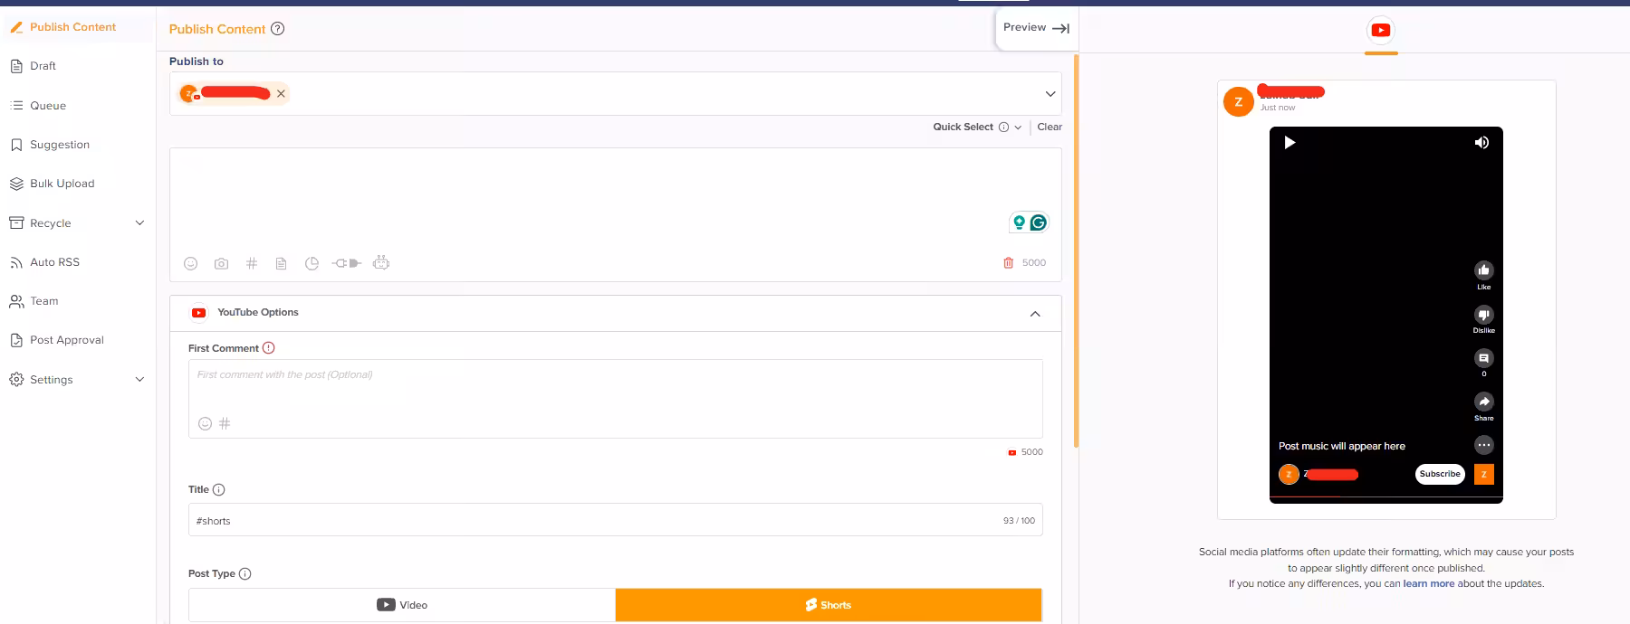Open the emoji picker in post composer
This screenshot has height=624, width=1630.
pos(190,263)
